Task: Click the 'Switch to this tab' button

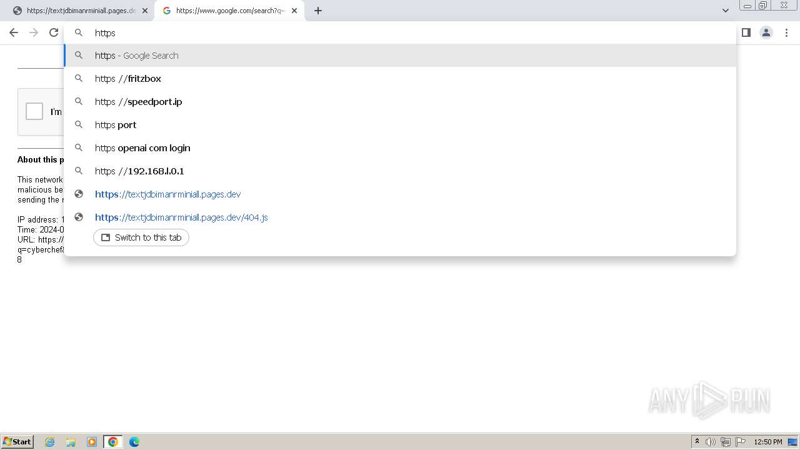Action: (141, 237)
